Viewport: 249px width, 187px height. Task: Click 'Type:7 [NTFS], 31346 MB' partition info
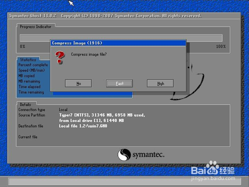coord(102,115)
